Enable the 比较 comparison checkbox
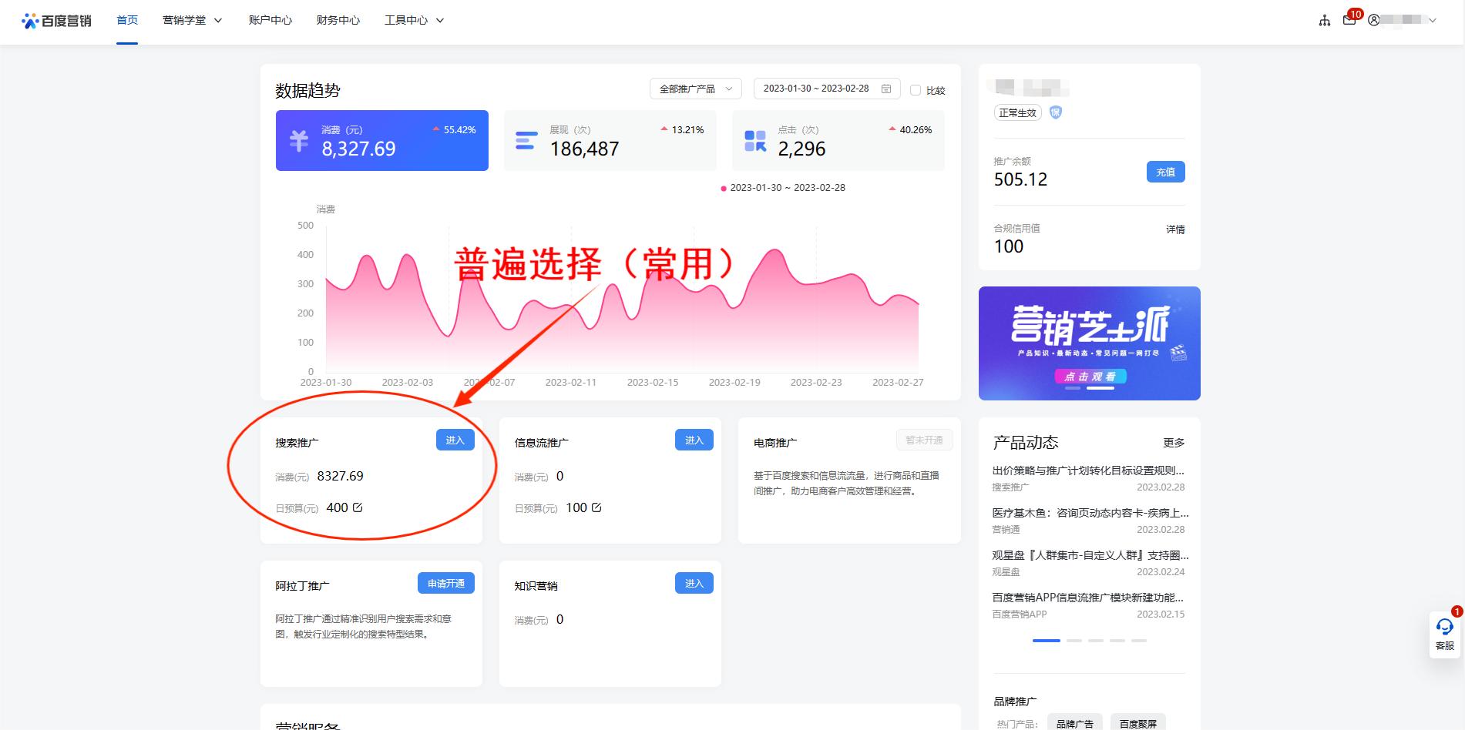Viewport: 1465px width, 730px height. pos(916,89)
